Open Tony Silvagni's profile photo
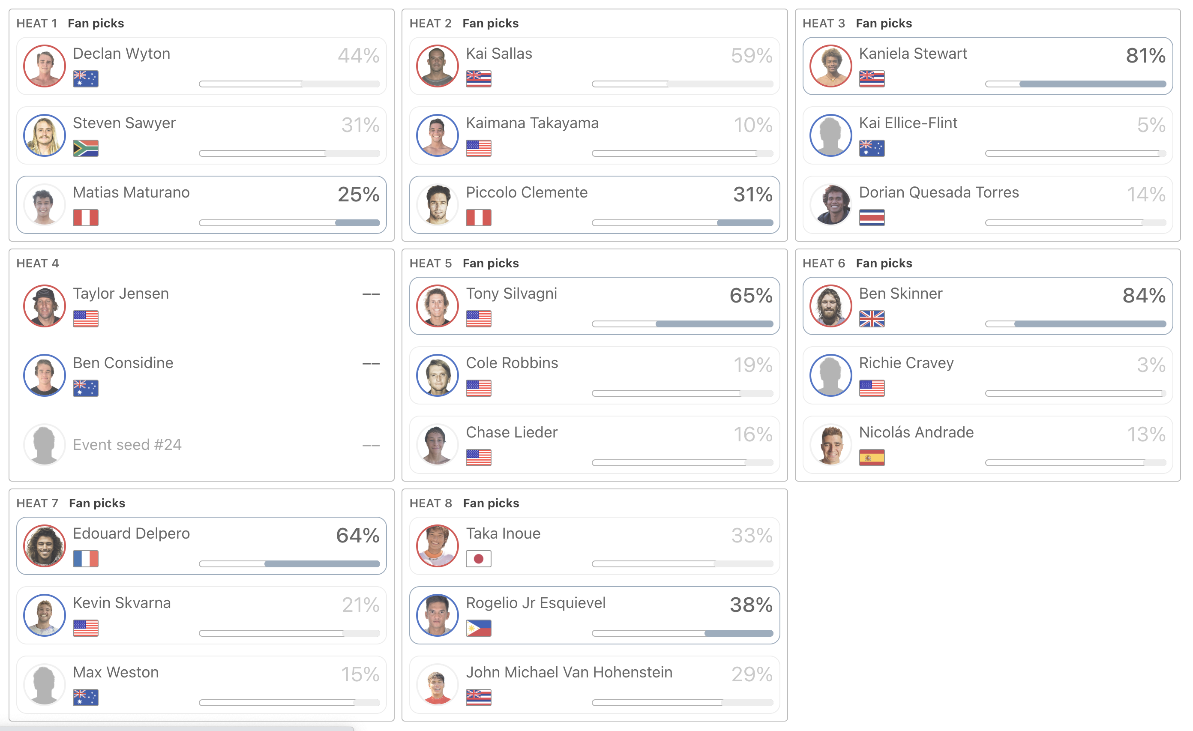 [437, 306]
